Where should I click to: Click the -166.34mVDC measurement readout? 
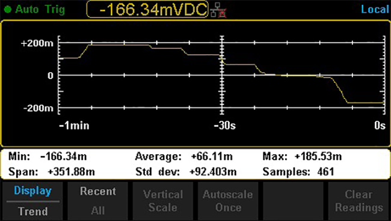coord(147,10)
